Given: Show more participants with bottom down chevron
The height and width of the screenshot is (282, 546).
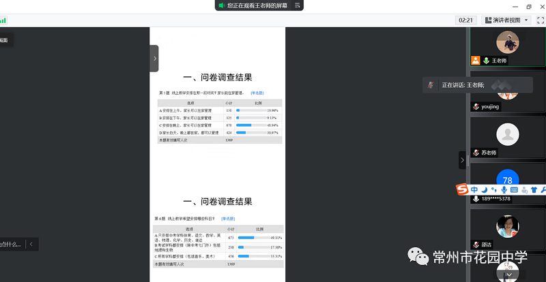Looking at the screenshot, I should [508, 275].
